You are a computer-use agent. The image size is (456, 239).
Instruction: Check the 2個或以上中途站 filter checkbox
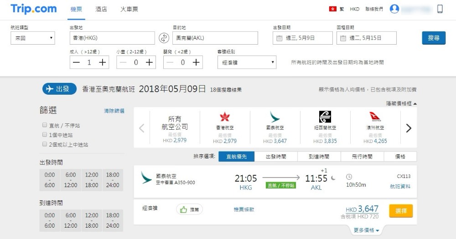tap(45, 144)
